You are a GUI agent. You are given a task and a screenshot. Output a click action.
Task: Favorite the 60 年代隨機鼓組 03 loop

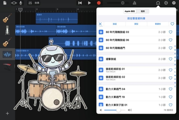pyautogui.click(x=171, y=32)
